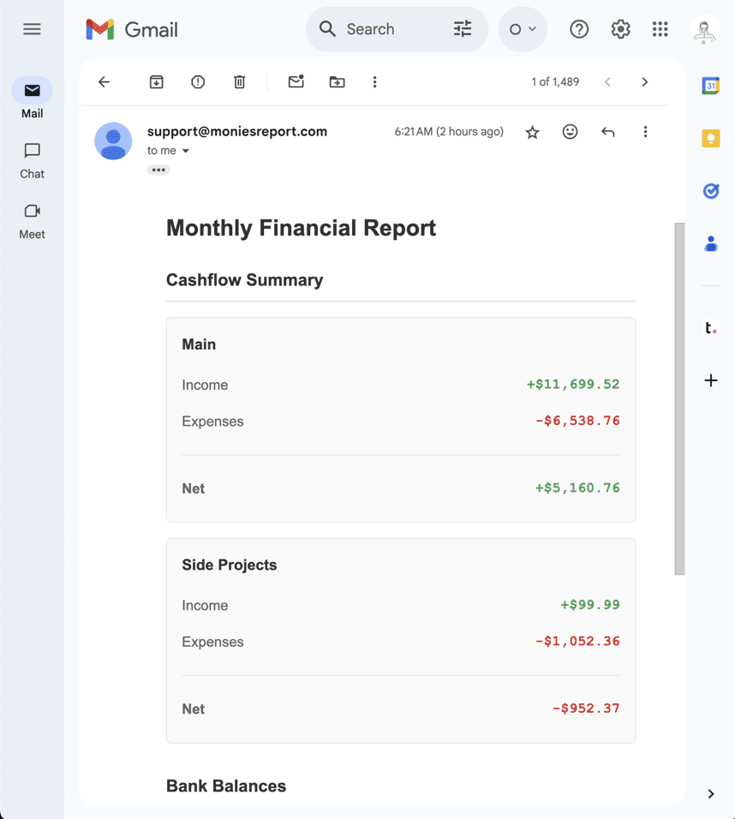Open the main menu hamburger icon
The height and width of the screenshot is (819, 735).
(x=32, y=29)
